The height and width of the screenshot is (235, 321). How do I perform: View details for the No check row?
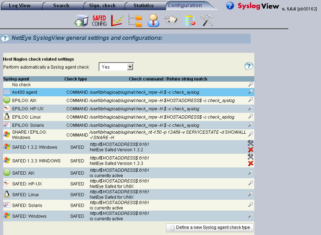pyautogui.click(x=251, y=84)
